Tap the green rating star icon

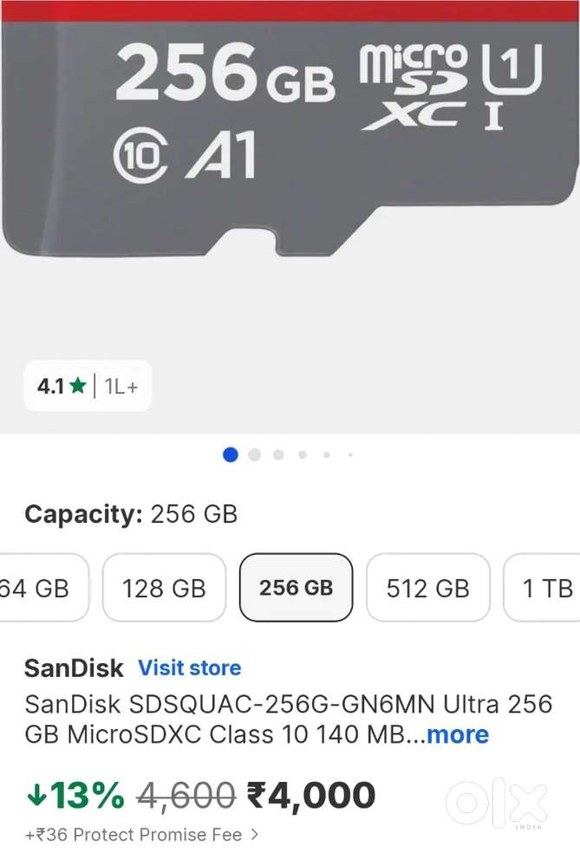coord(78,387)
